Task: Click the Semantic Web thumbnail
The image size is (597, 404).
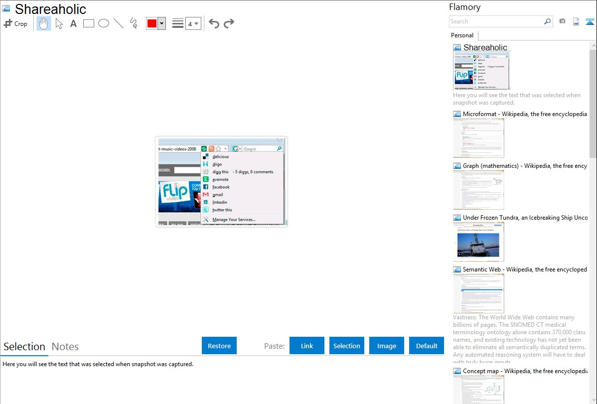Action: click(478, 293)
